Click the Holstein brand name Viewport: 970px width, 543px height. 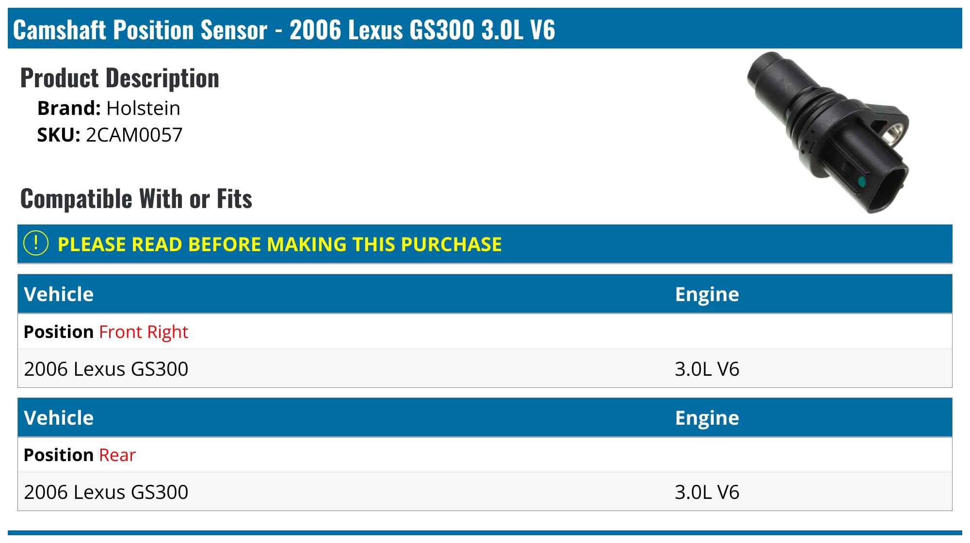coord(143,108)
